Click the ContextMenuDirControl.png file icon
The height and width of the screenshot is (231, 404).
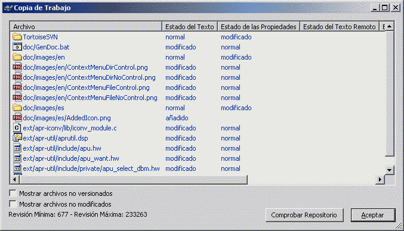point(17,67)
